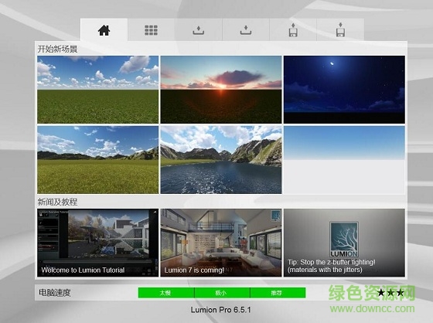Screen dimensions: 433x323
Task: Click the 电脑速度 label
Action: [x=55, y=293]
